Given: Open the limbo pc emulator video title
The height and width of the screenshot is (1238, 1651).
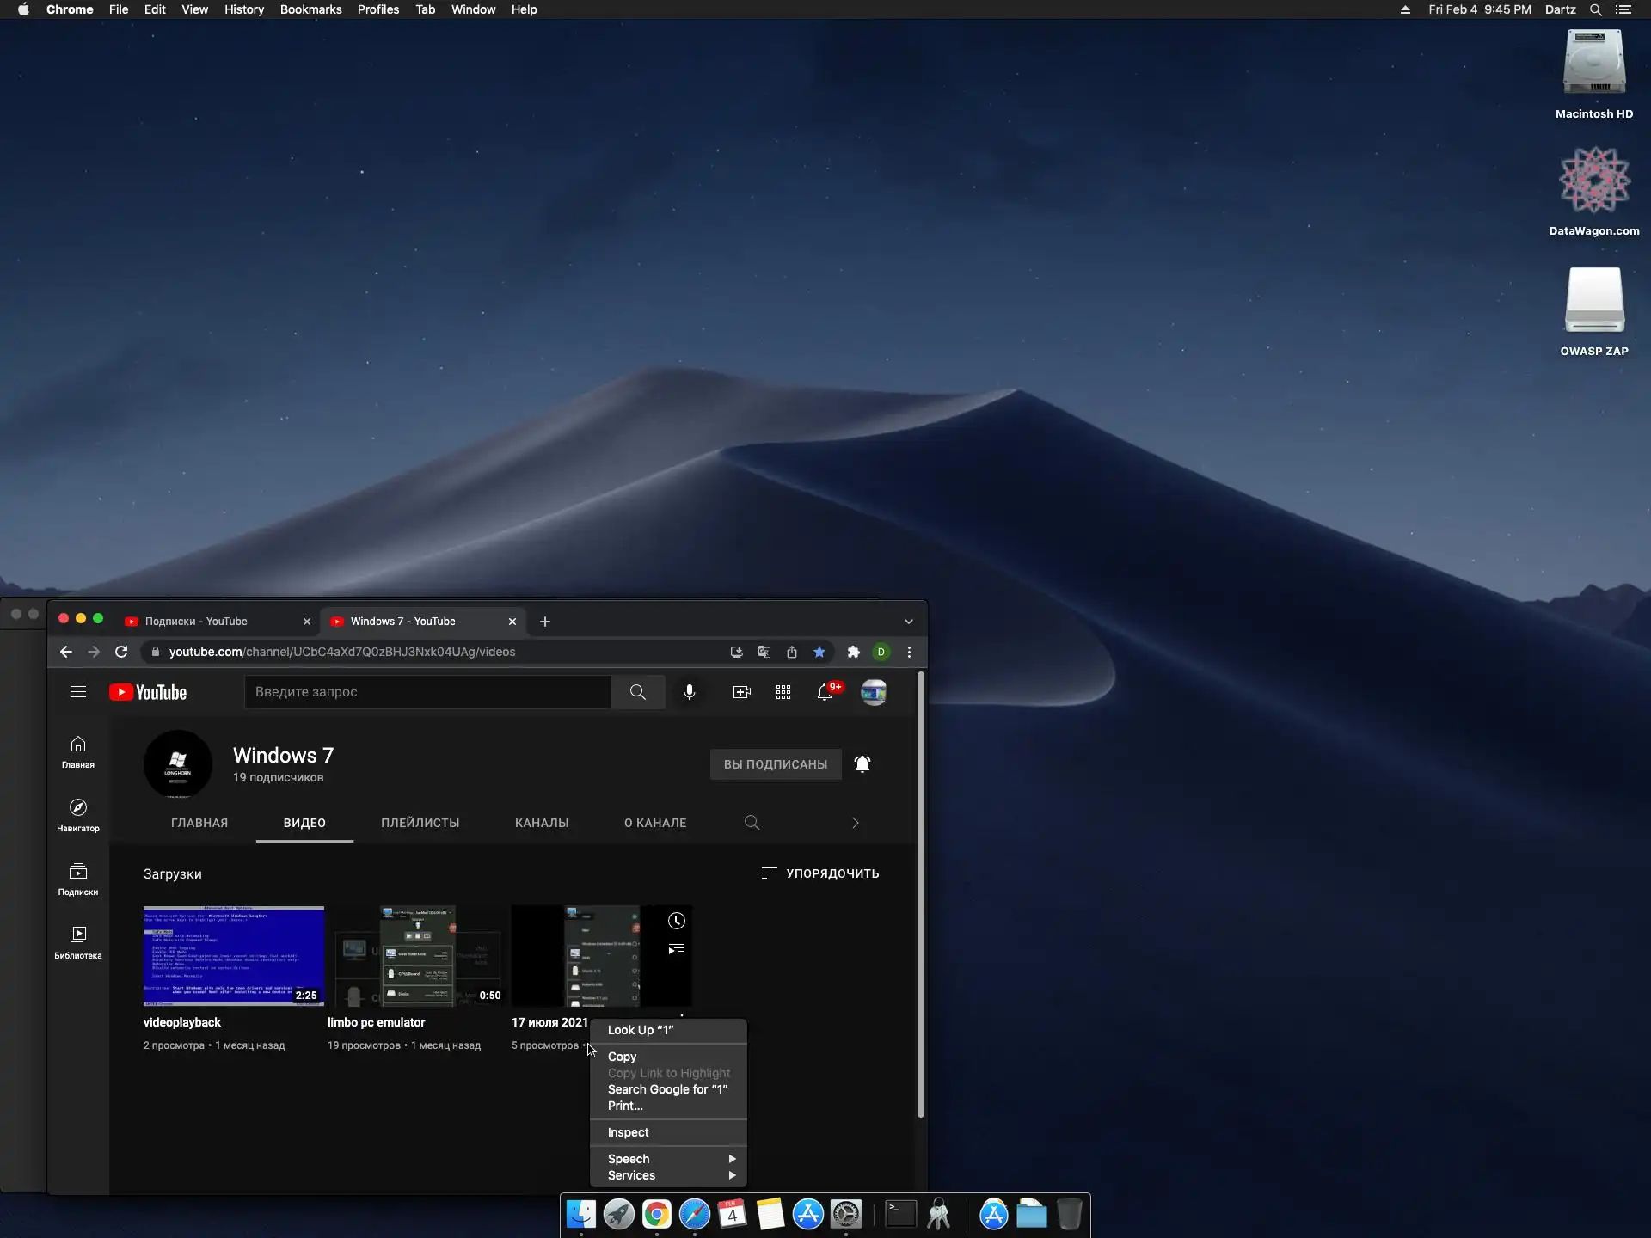Looking at the screenshot, I should [376, 1022].
